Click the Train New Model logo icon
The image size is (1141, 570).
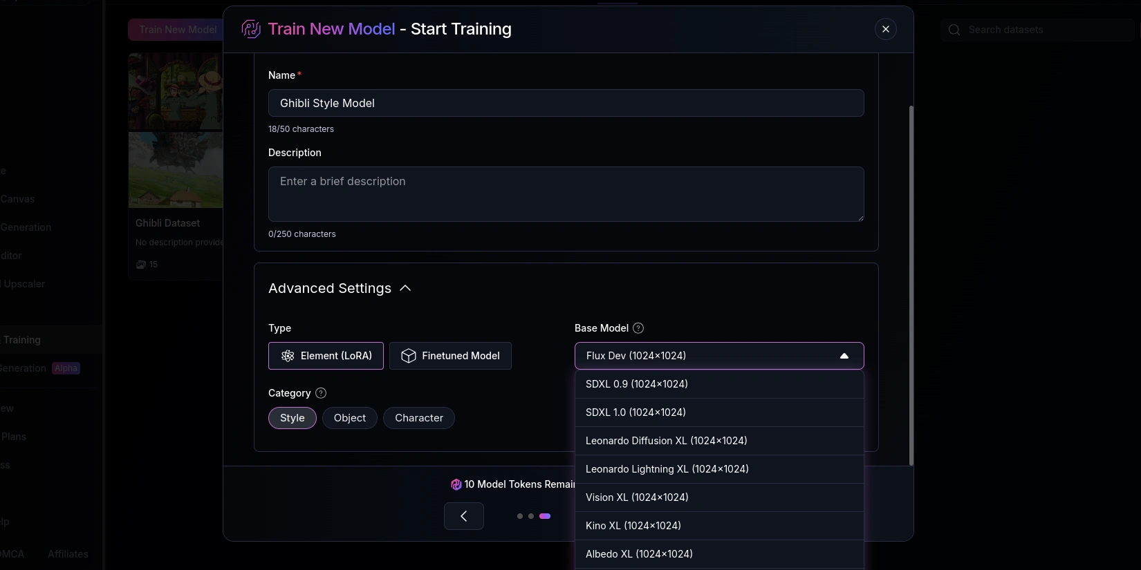coord(251,29)
